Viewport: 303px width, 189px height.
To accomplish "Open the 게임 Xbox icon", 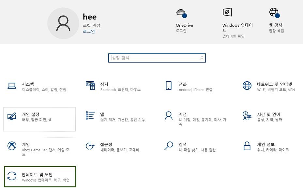I will point(12,146).
